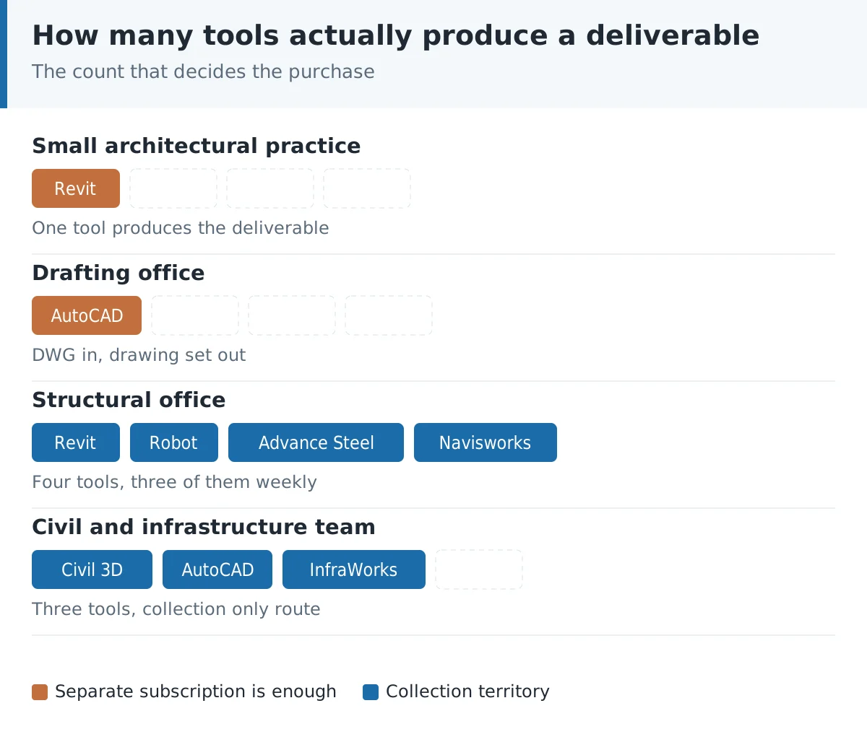
Task: Click the Revit chip under Small architectural practice
Action: click(76, 188)
